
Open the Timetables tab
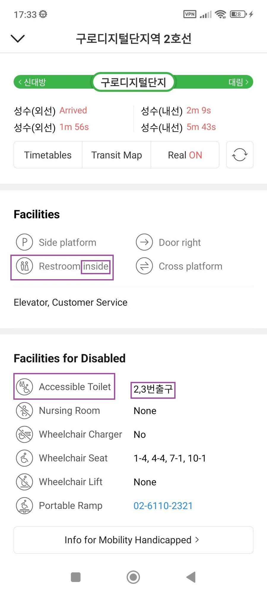pyautogui.click(x=48, y=155)
